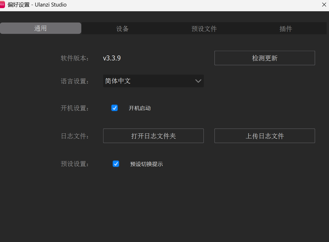Click the version text v3.3.9
The width and height of the screenshot is (329, 242).
[112, 58]
